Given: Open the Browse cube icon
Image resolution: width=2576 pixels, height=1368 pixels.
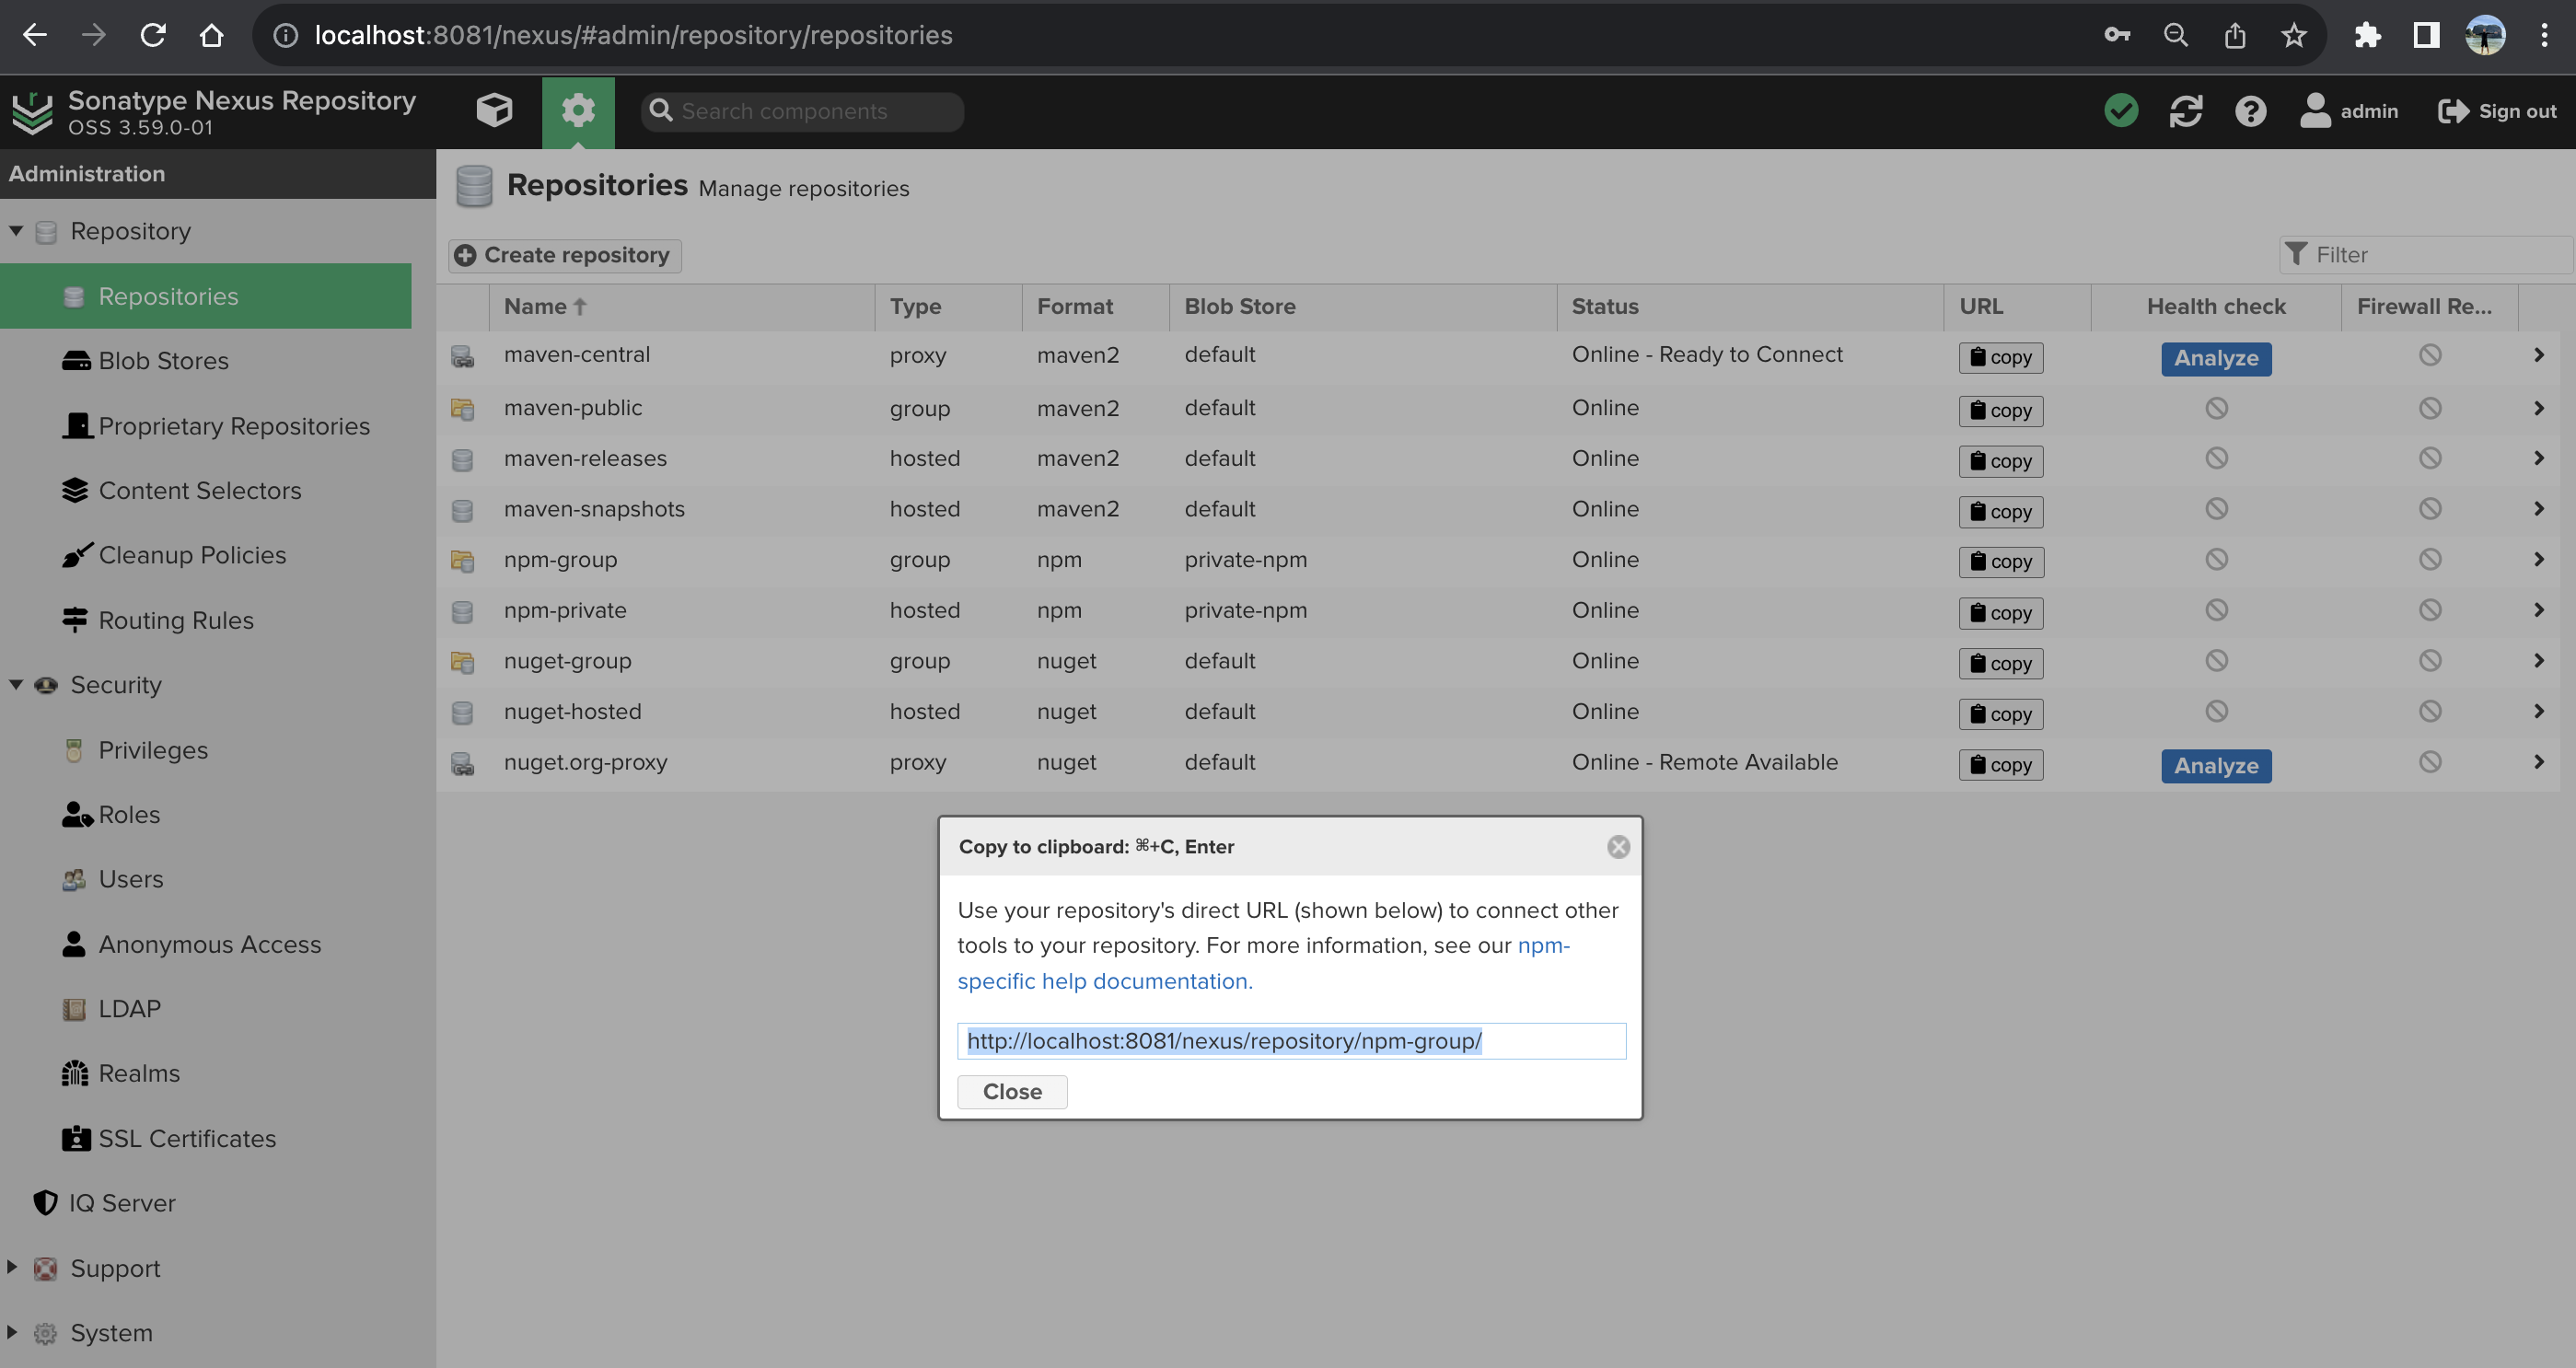Looking at the screenshot, I should [x=494, y=110].
